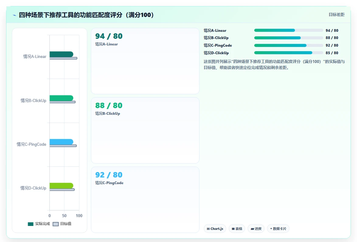
Task: Click the 目标差距 label in header
Action: (x=337, y=15)
